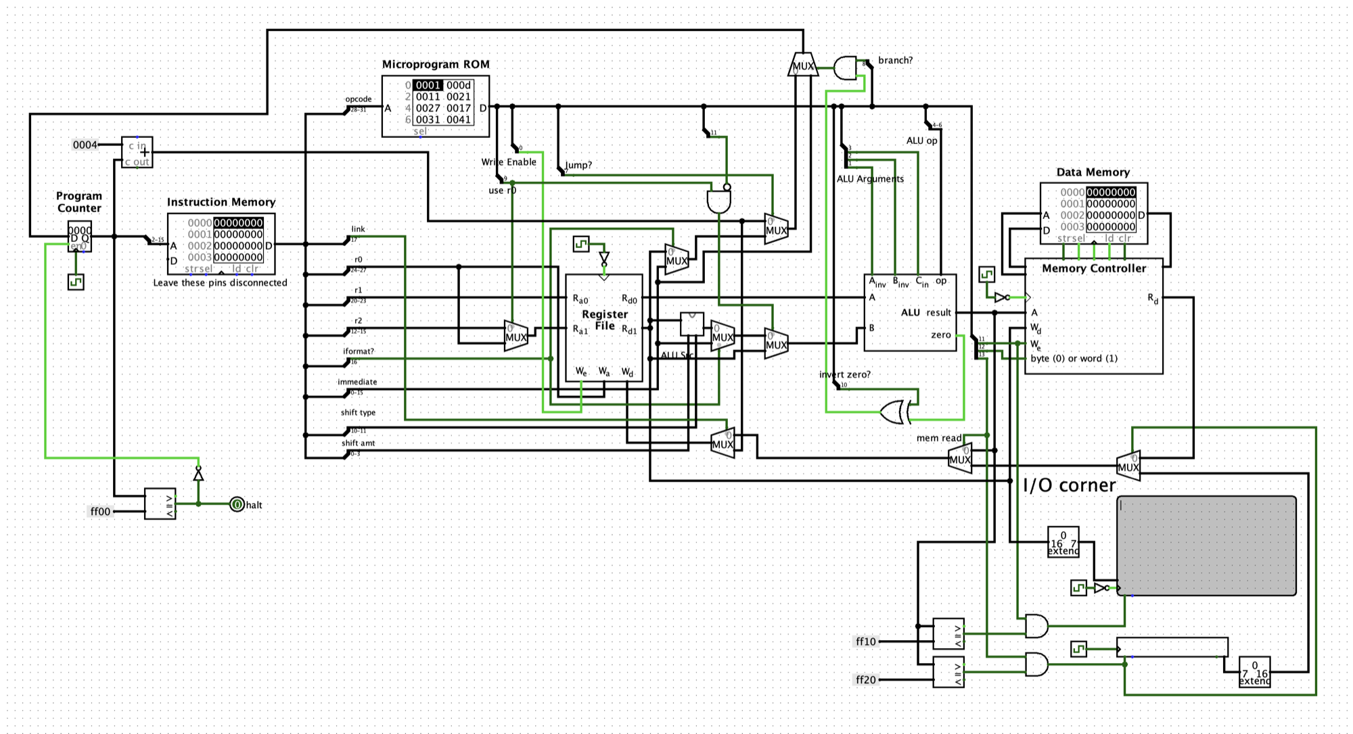Select the comparator connected to ff20
1353x734 pixels.
948,672
